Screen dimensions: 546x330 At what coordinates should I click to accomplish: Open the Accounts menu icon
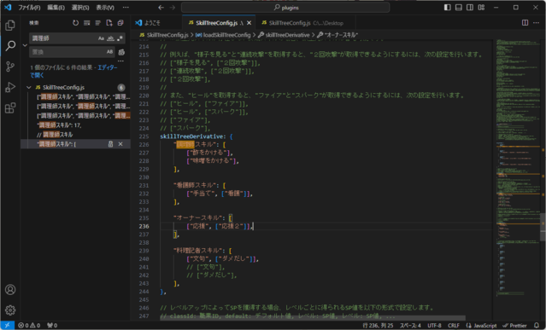pos(10,289)
